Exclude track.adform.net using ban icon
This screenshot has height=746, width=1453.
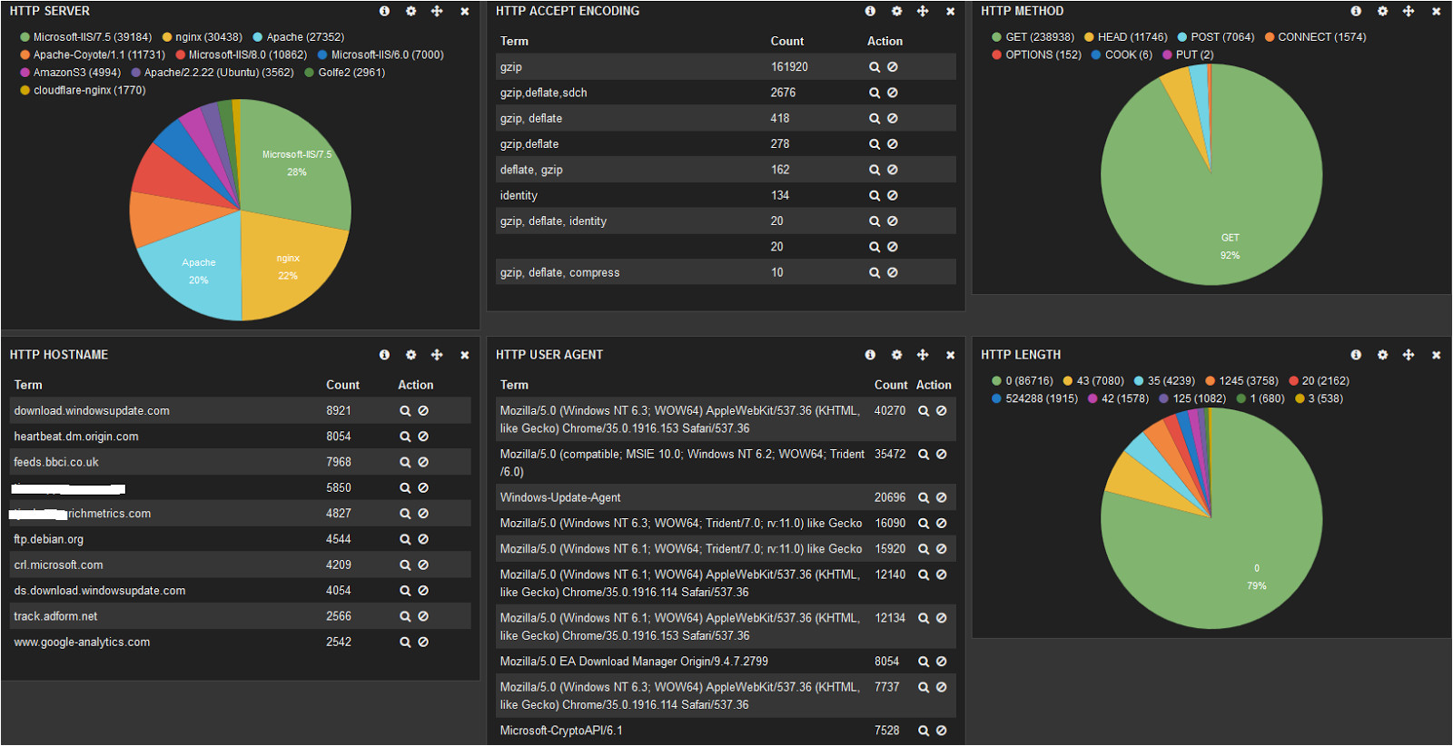(423, 616)
